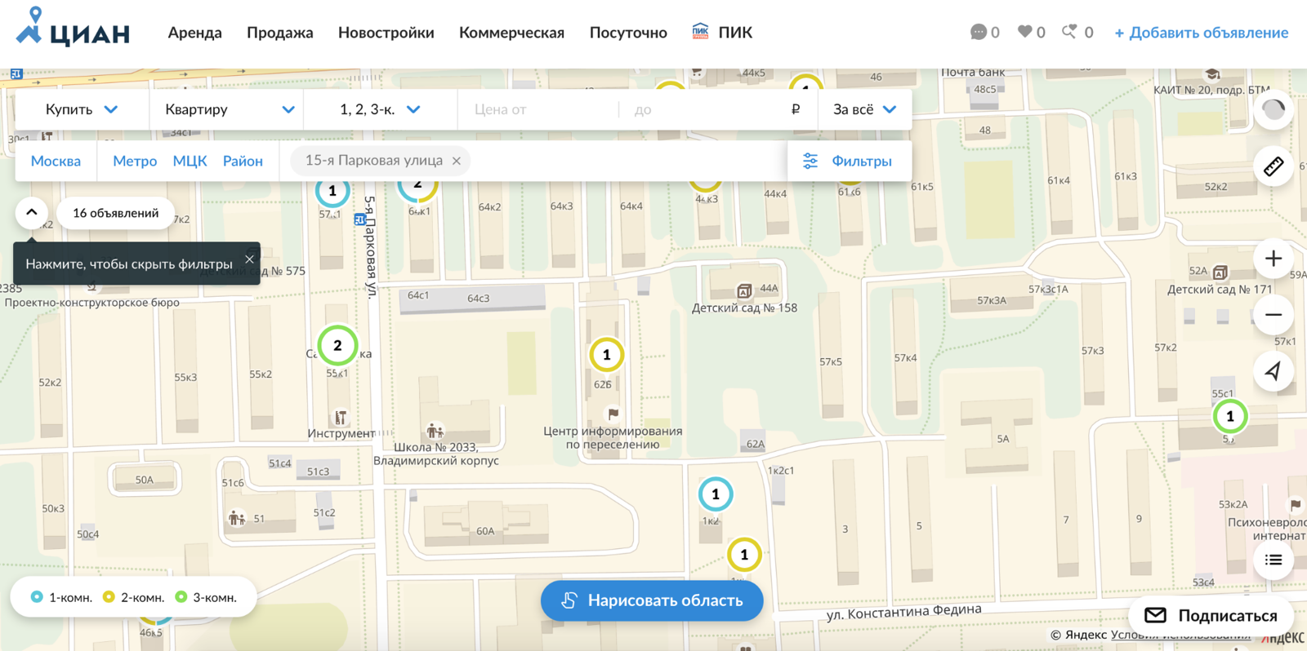Click the bus stop icon on Парковая
The width and height of the screenshot is (1307, 651).
(359, 219)
